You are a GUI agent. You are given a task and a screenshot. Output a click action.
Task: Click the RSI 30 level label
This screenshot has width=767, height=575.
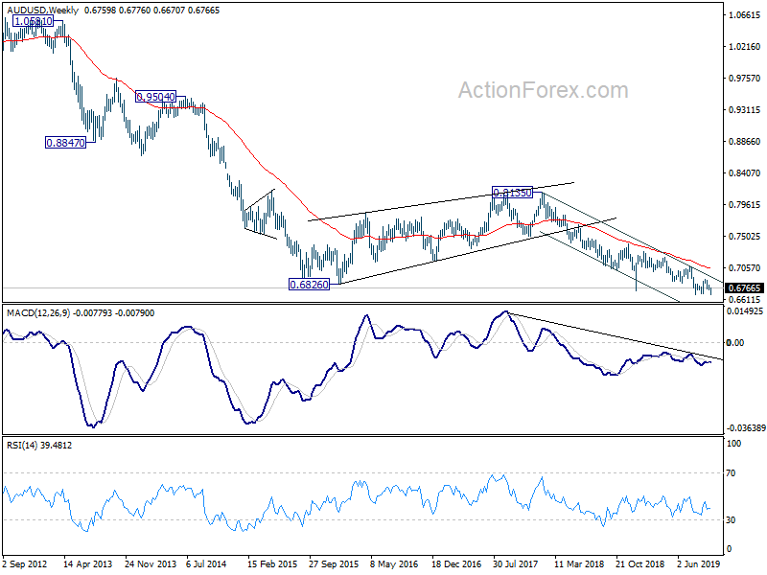[x=731, y=519]
